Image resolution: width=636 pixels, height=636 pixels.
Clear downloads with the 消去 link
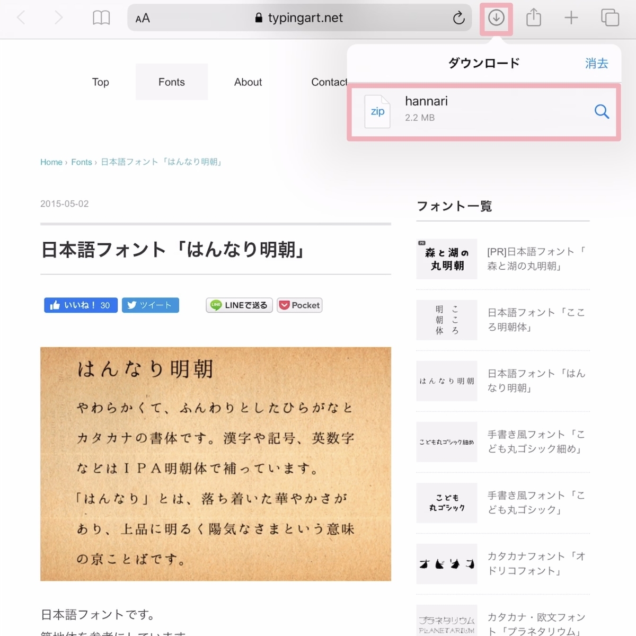click(x=596, y=63)
